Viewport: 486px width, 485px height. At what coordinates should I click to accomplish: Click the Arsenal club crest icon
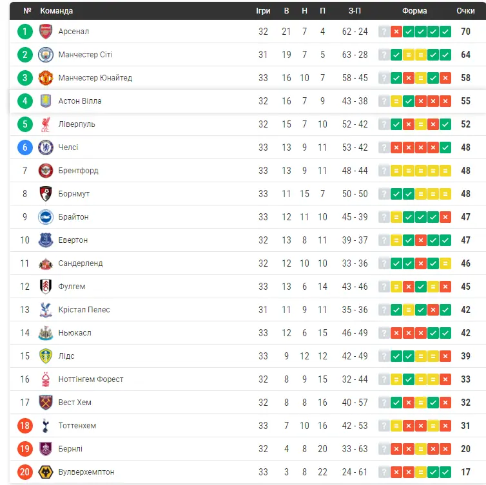point(45,32)
